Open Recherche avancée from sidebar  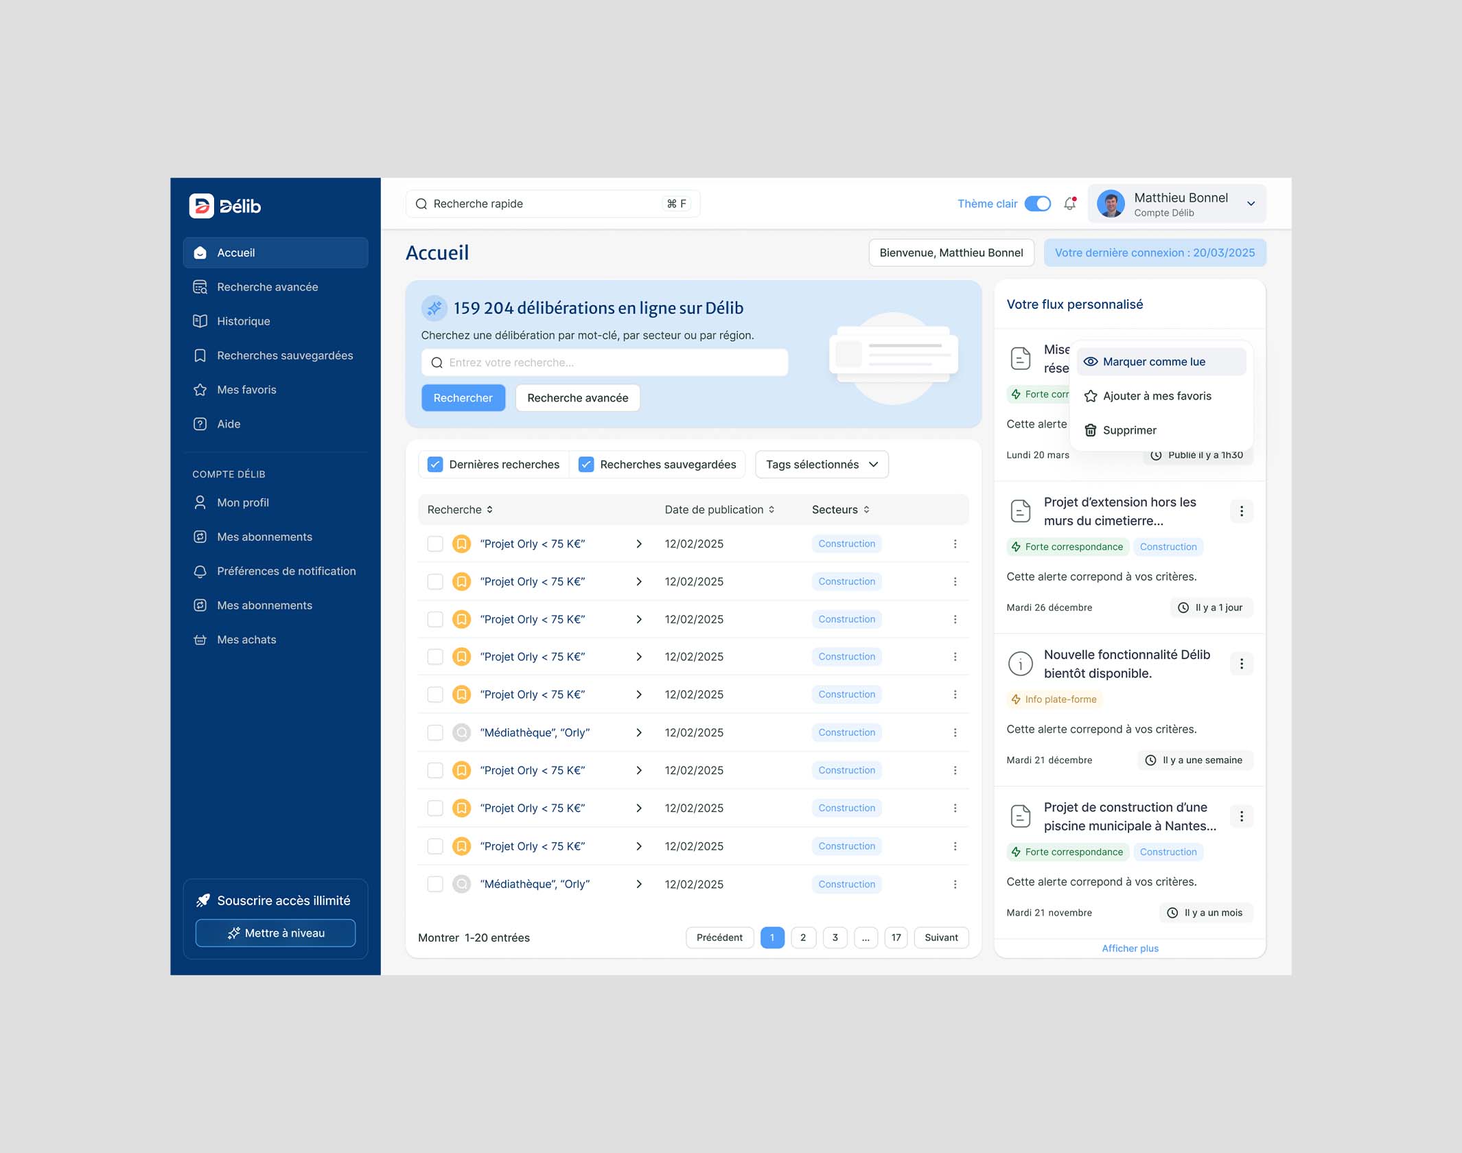267,287
